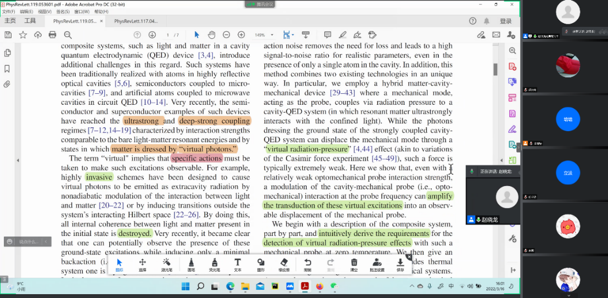
Task: Choose the highlighter pen in annotation bar
Action: tap(215, 263)
